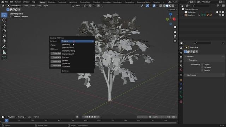Click the pan hand viewport icon
Image resolution: width=226 pixels, height=127 pixels.
[175, 32]
